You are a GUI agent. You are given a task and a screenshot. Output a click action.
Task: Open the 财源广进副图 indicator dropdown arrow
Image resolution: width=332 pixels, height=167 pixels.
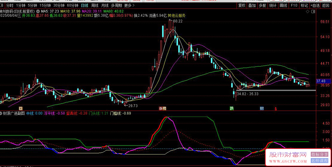point(1,113)
